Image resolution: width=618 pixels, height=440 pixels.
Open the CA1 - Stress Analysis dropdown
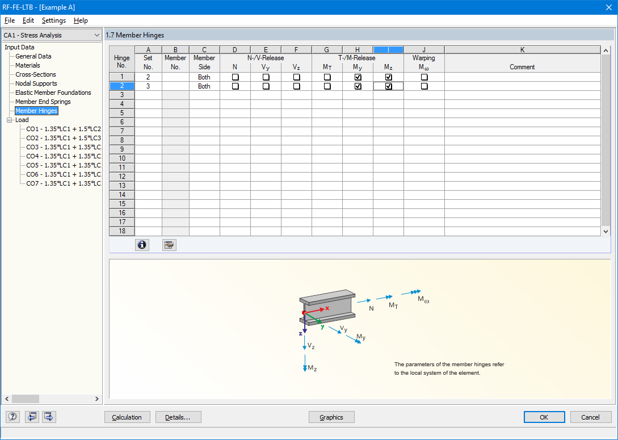coord(52,35)
